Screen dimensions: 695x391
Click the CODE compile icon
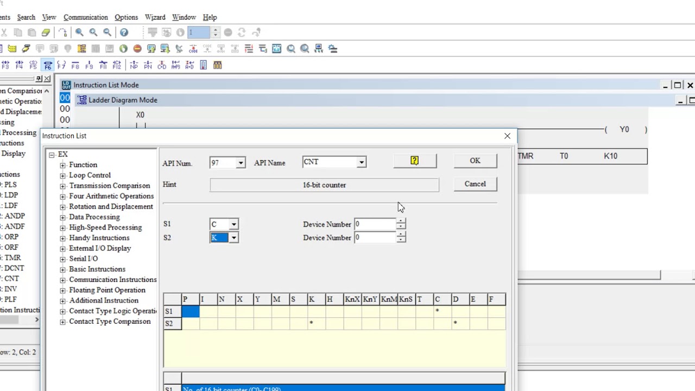pyautogui.click(x=193, y=49)
